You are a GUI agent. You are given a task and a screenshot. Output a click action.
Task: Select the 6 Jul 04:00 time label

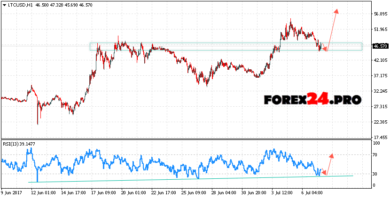tap(311, 192)
